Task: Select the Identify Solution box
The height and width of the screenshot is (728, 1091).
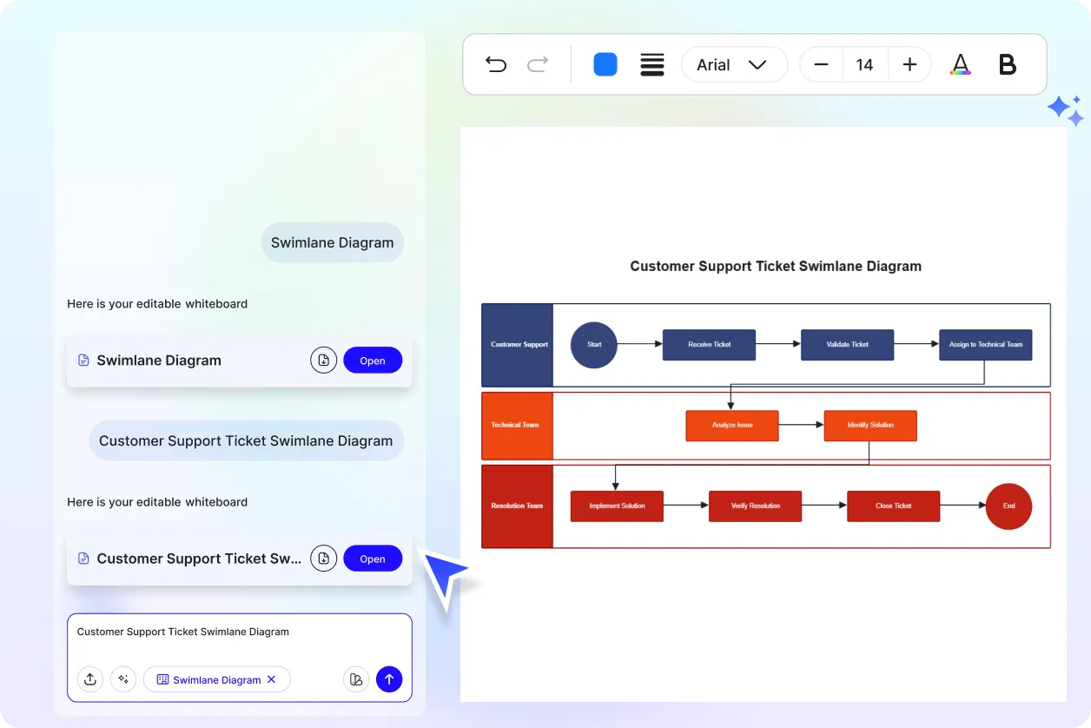Action: (870, 426)
